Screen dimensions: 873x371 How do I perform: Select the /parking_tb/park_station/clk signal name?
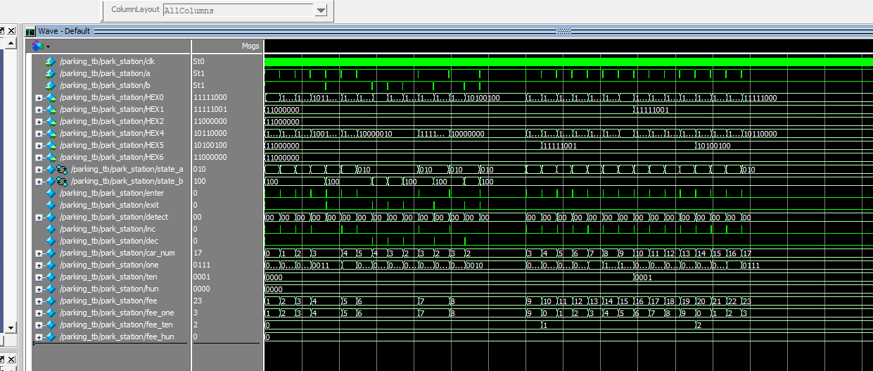pyautogui.click(x=107, y=62)
